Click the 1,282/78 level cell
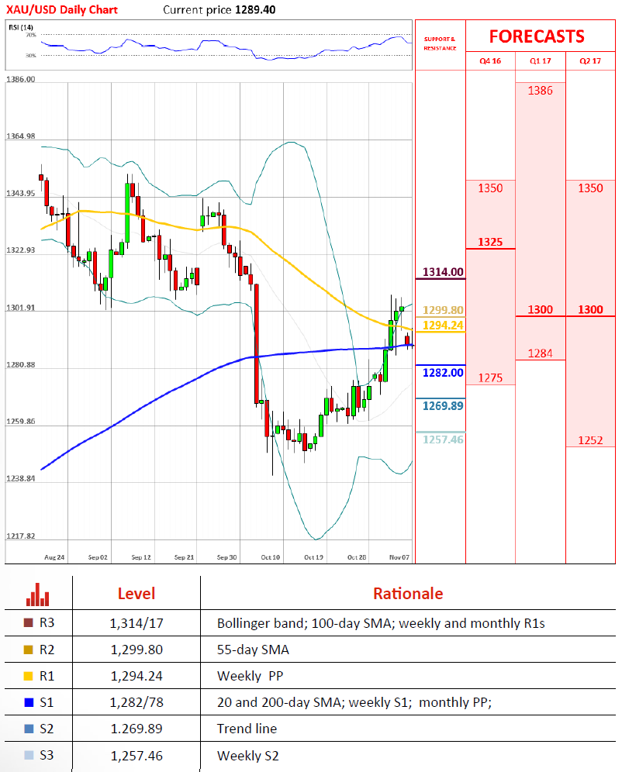 [x=136, y=702]
